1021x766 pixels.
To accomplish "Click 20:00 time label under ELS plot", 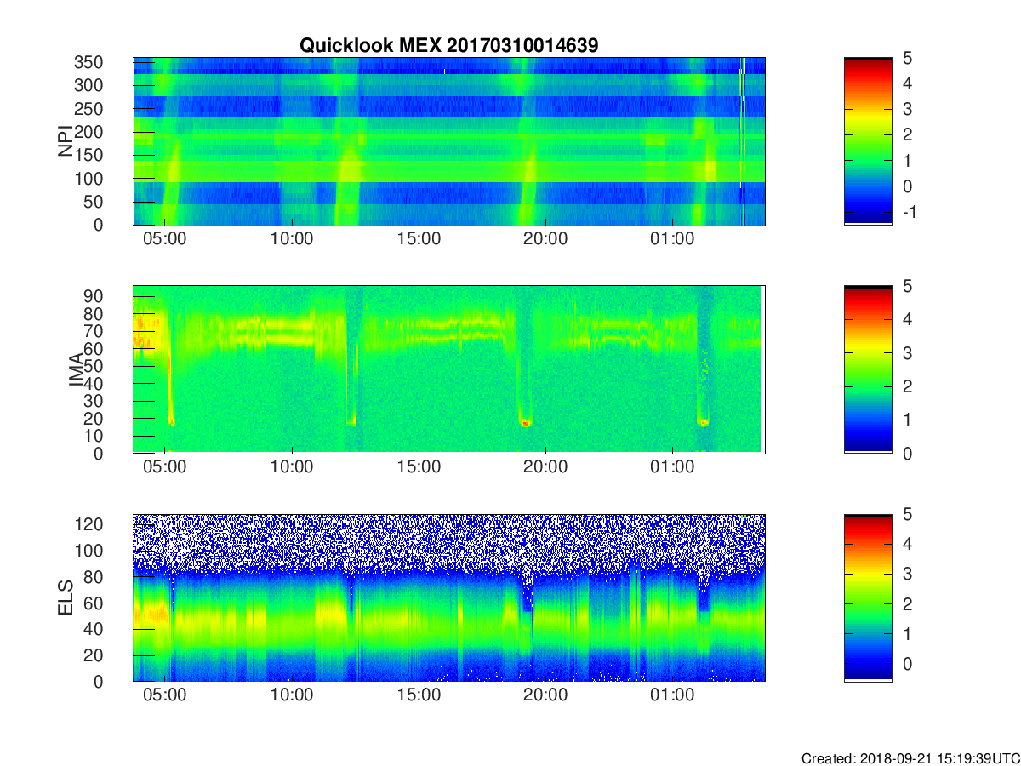I will click(545, 695).
